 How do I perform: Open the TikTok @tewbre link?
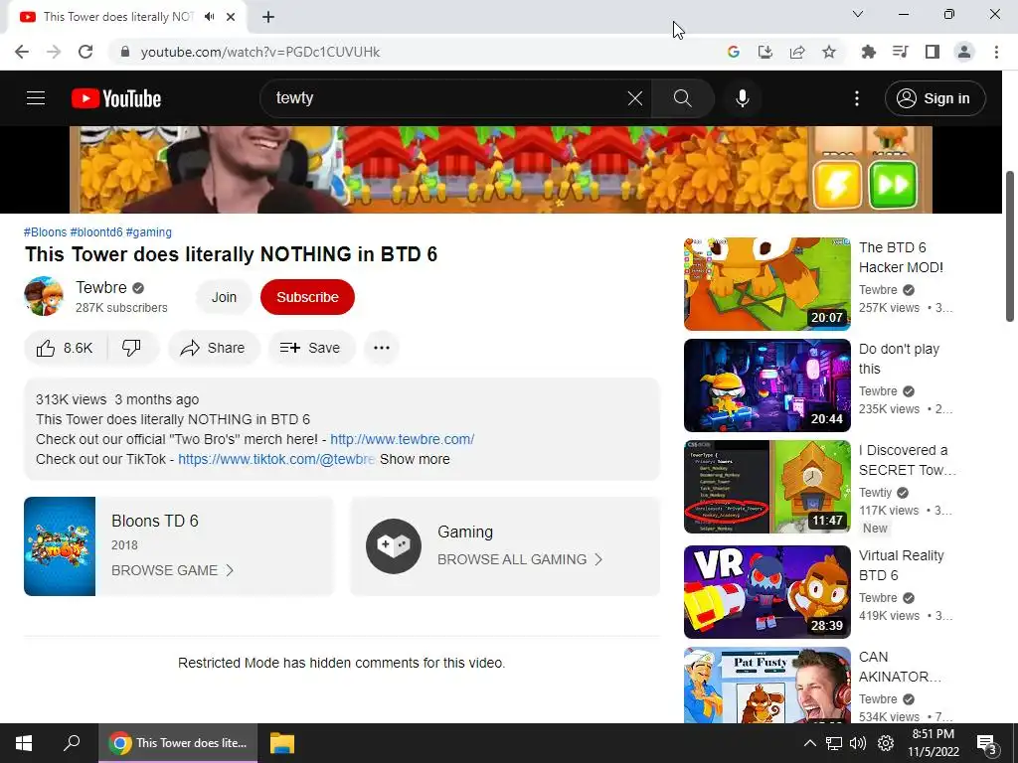[x=276, y=459]
